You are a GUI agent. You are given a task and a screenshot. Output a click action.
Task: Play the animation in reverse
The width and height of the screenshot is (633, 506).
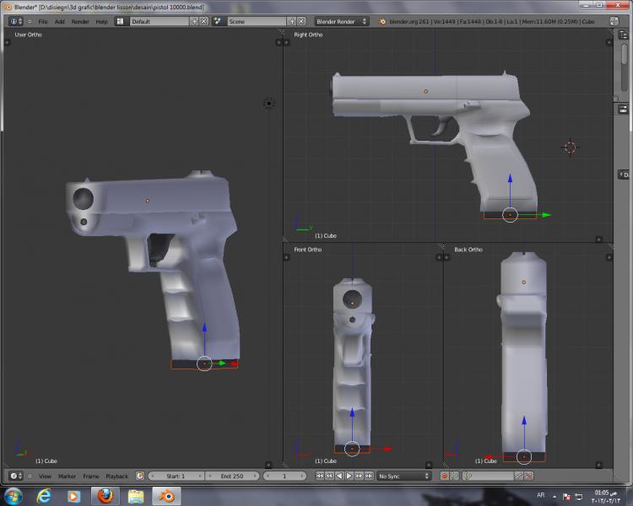point(339,476)
